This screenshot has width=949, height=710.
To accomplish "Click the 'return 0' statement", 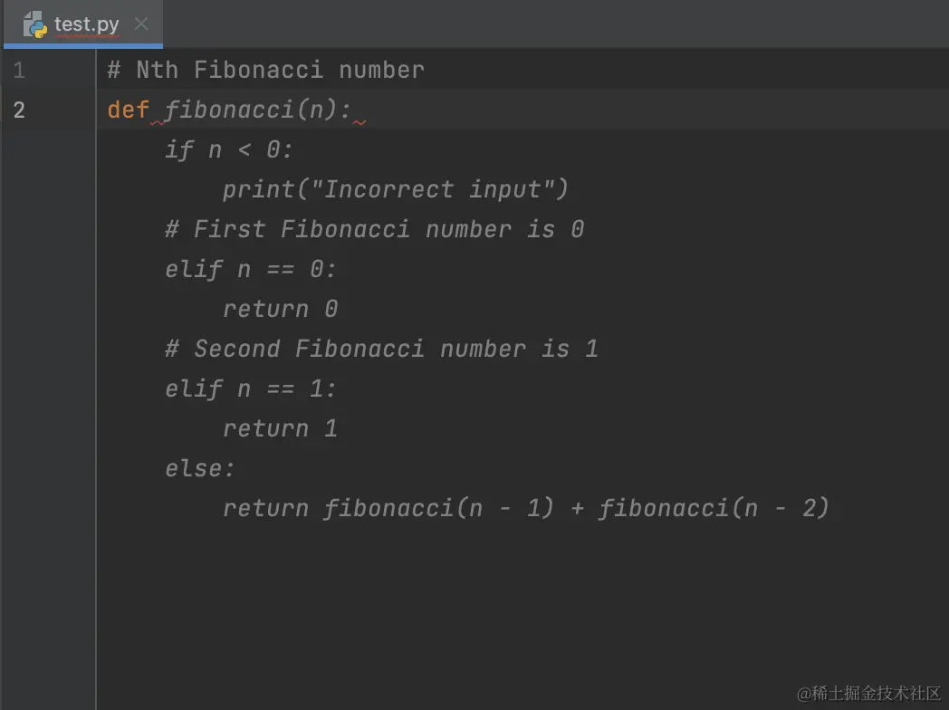I will 280,309.
